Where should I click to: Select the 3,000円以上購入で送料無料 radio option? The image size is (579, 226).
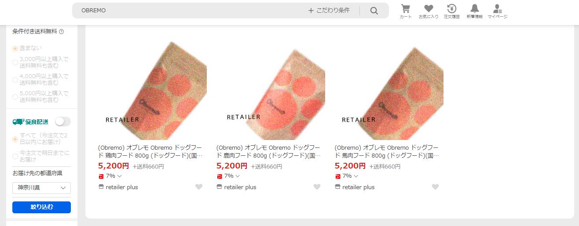pos(15,62)
